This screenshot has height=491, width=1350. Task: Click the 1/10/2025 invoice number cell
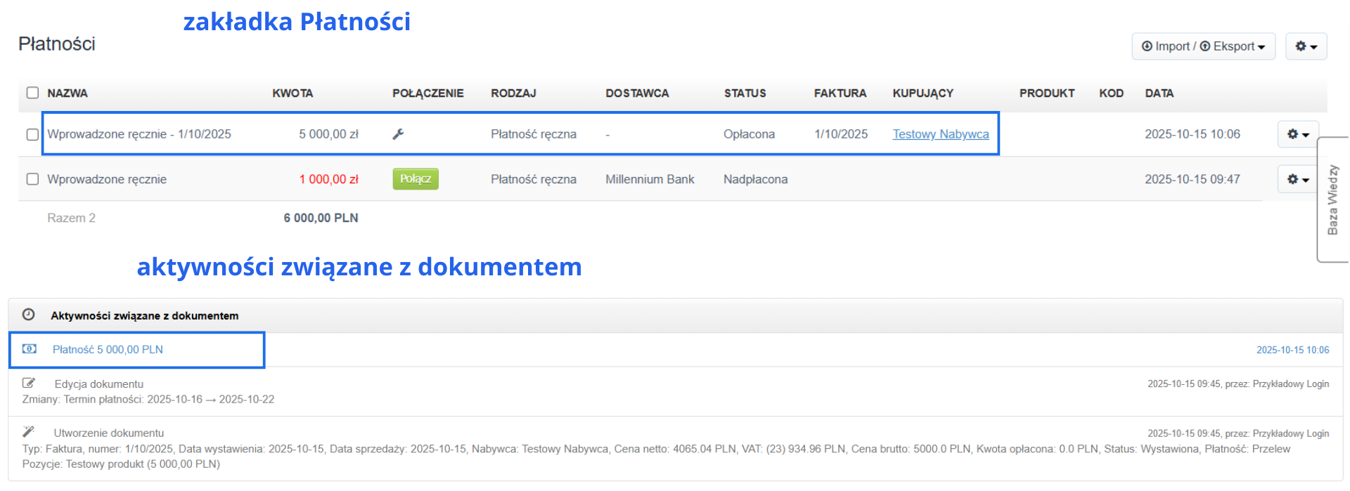(841, 134)
